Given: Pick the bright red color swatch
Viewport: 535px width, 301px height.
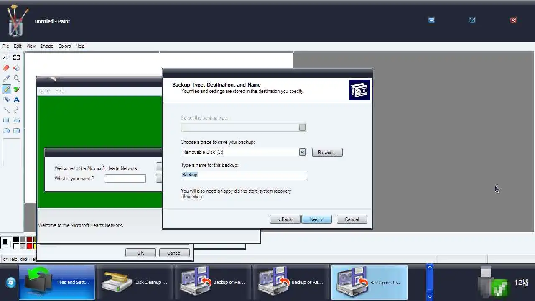Looking at the screenshot, I should [x=29, y=246].
